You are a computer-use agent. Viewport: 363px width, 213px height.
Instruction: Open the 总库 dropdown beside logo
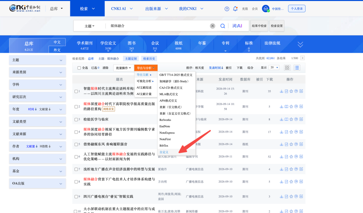point(56,8)
